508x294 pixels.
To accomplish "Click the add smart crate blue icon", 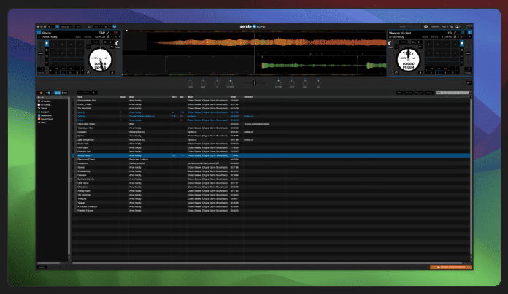I will [48, 93].
